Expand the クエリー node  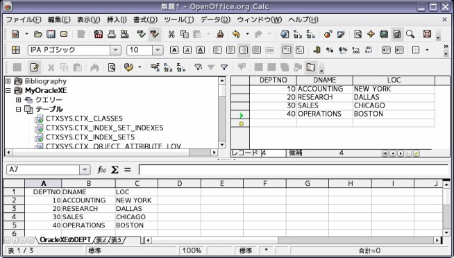(19, 100)
